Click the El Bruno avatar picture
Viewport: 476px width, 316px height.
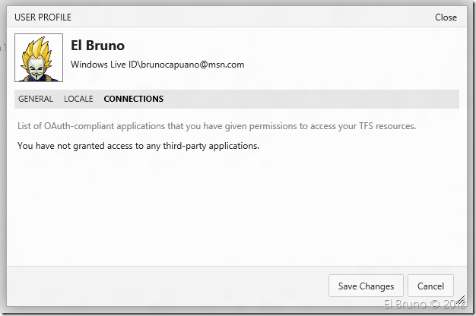pos(39,58)
